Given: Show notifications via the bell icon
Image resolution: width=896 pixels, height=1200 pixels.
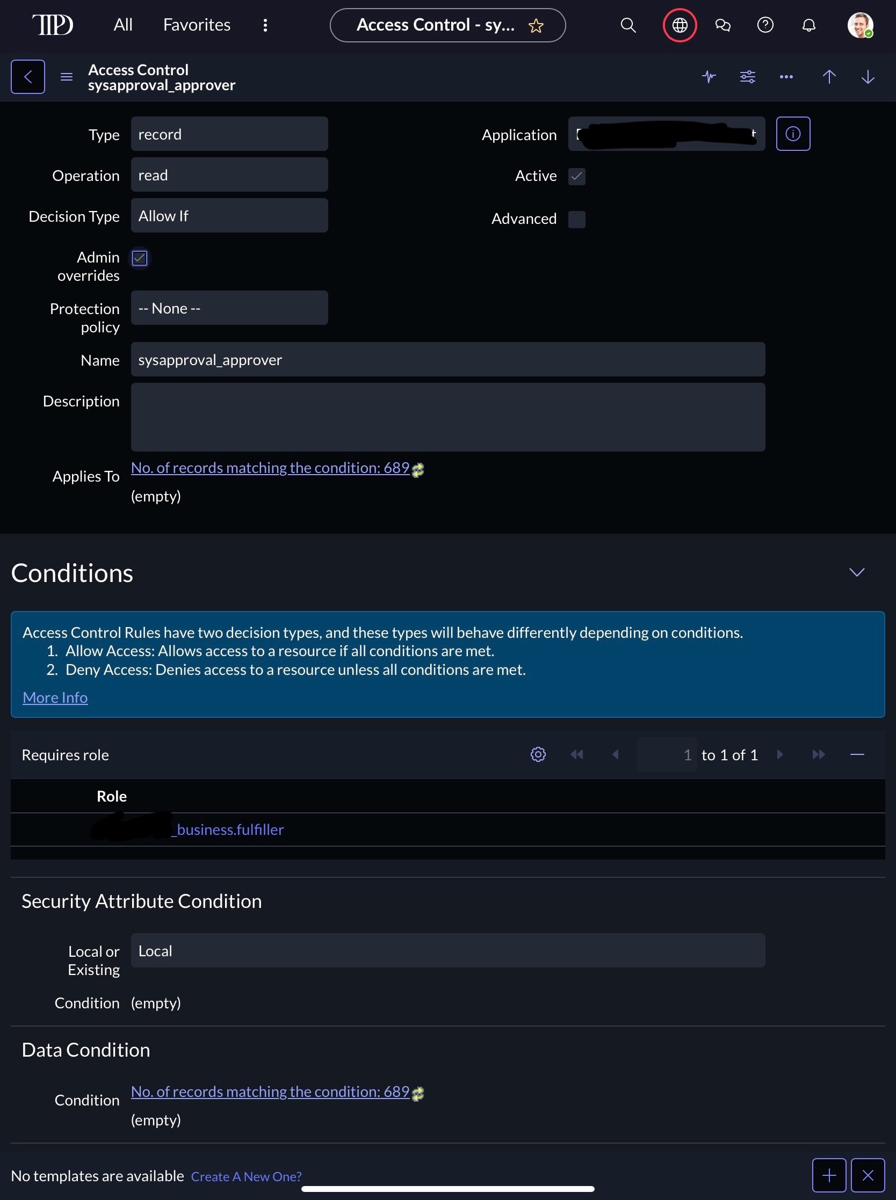Looking at the screenshot, I should pyautogui.click(x=808, y=25).
